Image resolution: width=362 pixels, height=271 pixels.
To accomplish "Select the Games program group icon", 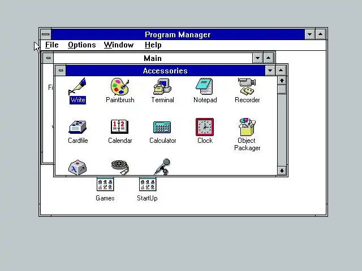I will point(105,185).
